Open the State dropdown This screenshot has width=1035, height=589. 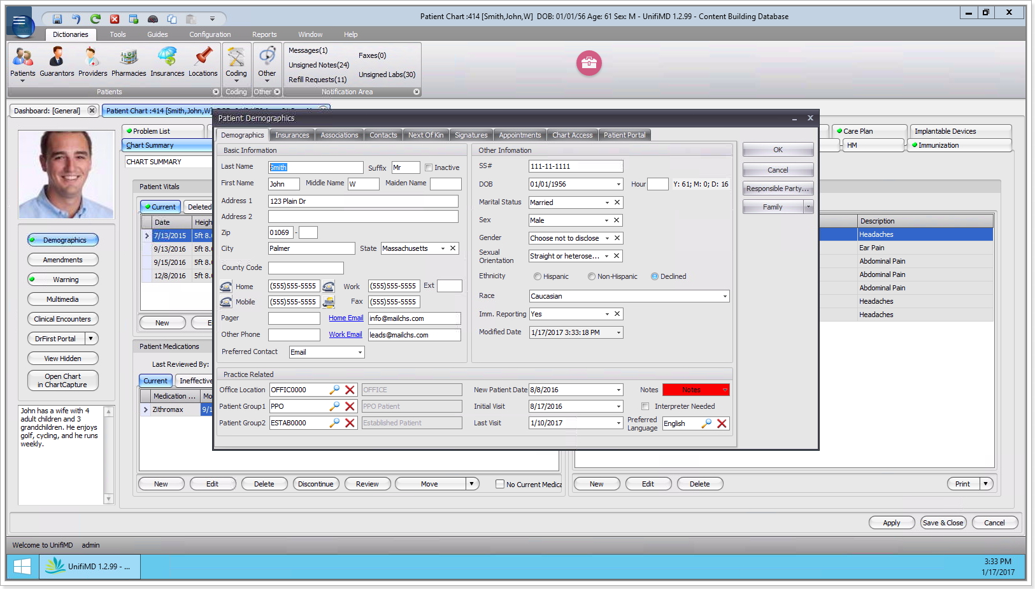point(443,248)
